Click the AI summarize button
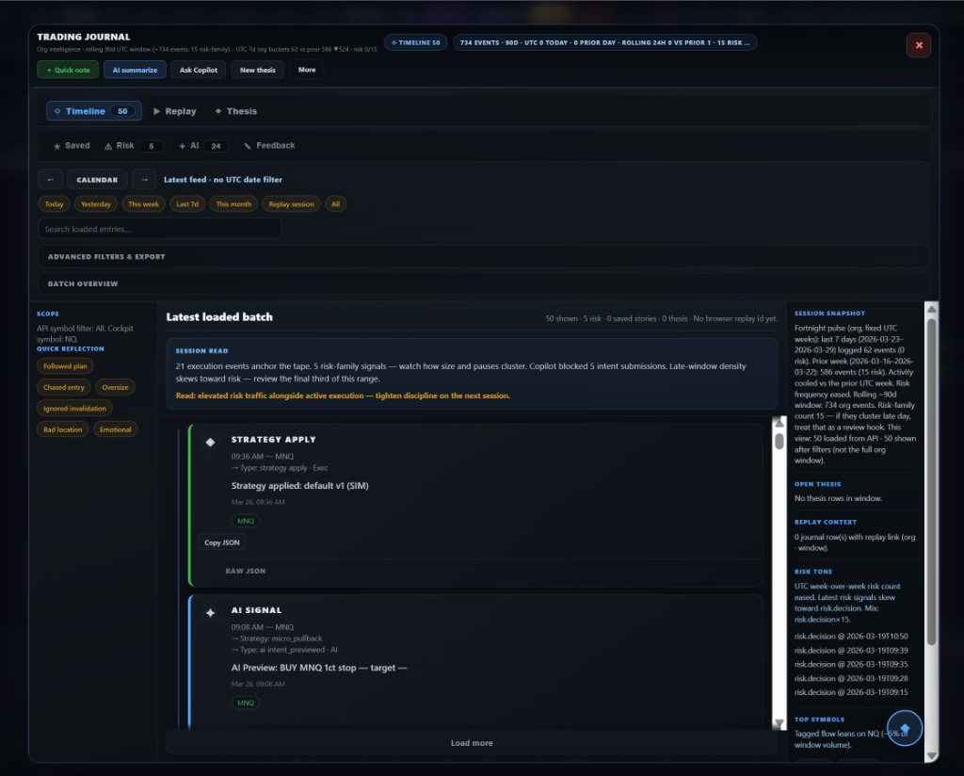This screenshot has height=776, width=964. coord(135,70)
